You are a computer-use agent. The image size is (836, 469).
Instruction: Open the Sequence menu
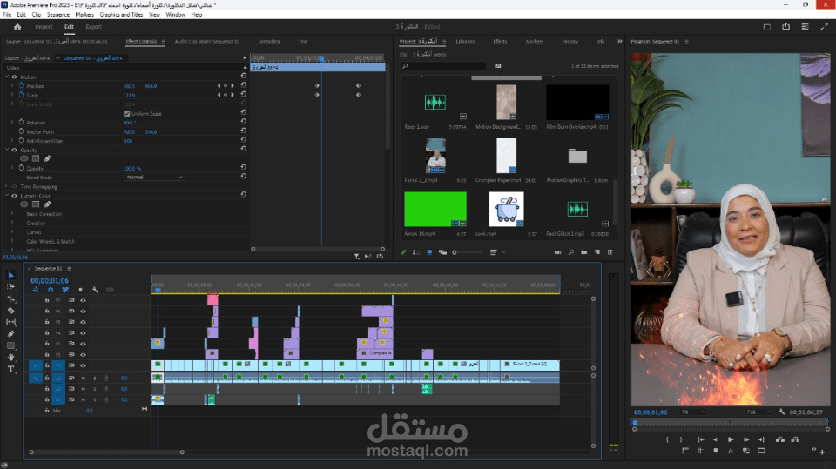point(58,15)
